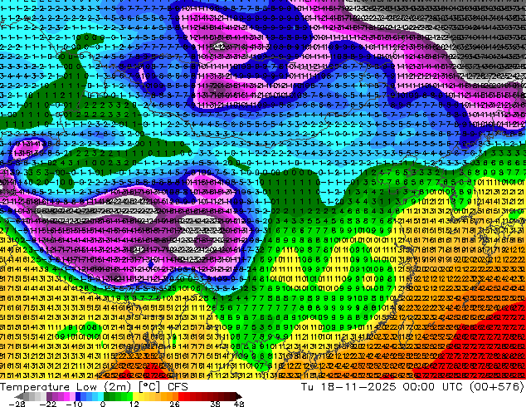This screenshot has height=407, width=526.
Task: Click the -28 legend label
Action: (x=17, y=404)
